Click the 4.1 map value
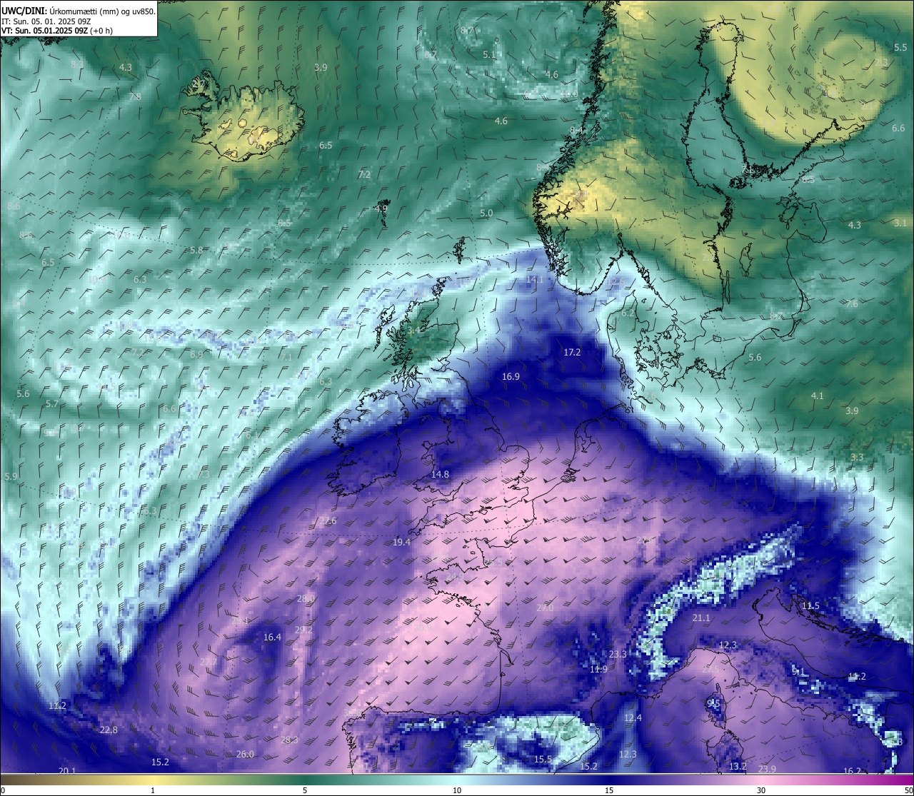This screenshot has width=914, height=796. (817, 396)
